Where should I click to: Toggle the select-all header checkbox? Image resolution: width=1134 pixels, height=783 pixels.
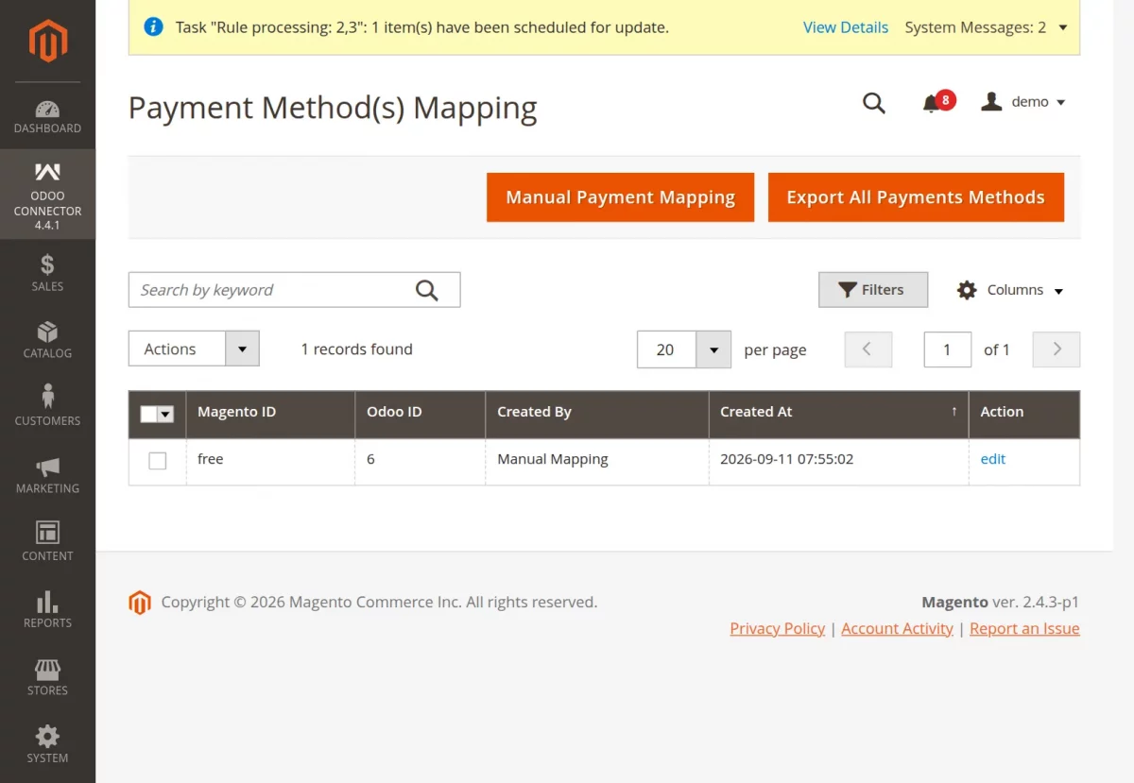click(148, 414)
